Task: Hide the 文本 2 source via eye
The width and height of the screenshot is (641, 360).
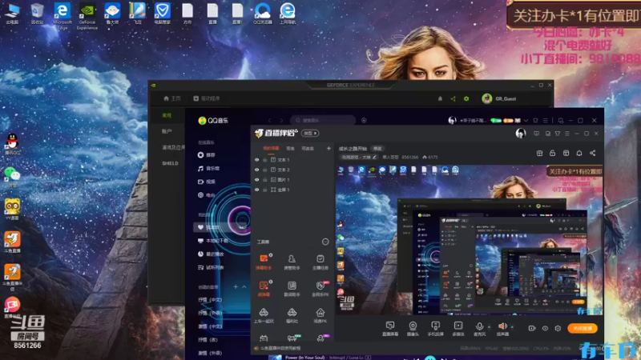Action: (x=256, y=170)
